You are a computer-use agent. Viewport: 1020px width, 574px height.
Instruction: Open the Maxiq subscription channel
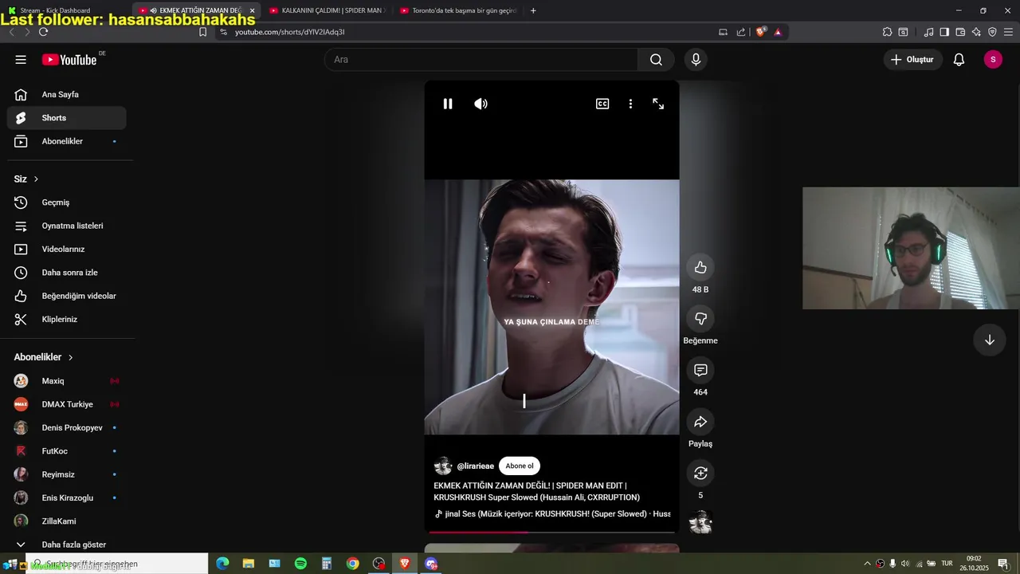tap(67, 381)
